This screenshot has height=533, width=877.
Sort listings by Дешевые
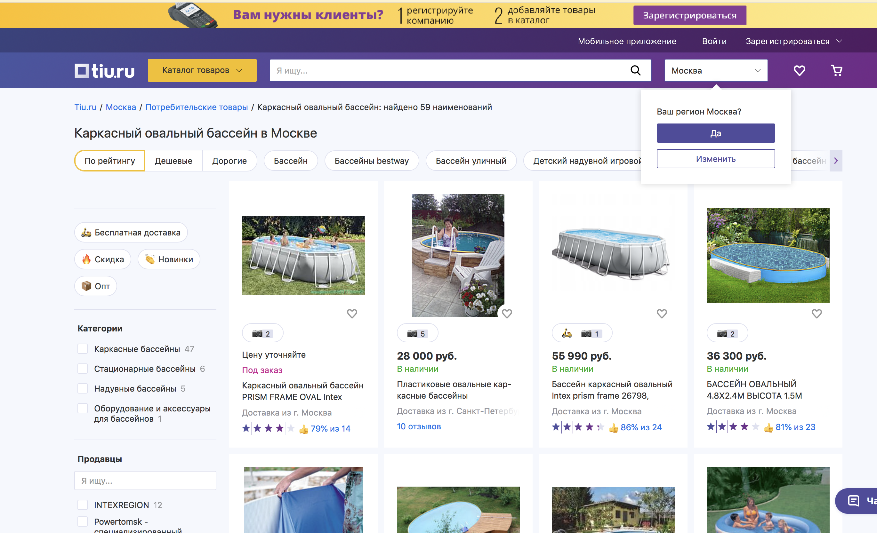pyautogui.click(x=173, y=161)
